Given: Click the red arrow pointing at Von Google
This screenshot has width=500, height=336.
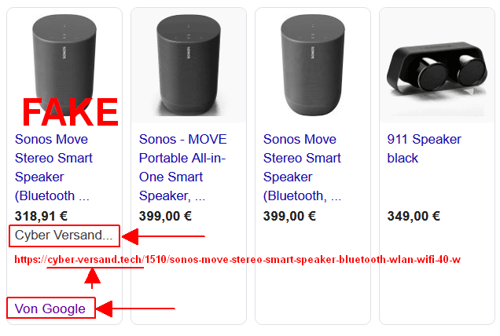Looking at the screenshot, I should tap(135, 309).
